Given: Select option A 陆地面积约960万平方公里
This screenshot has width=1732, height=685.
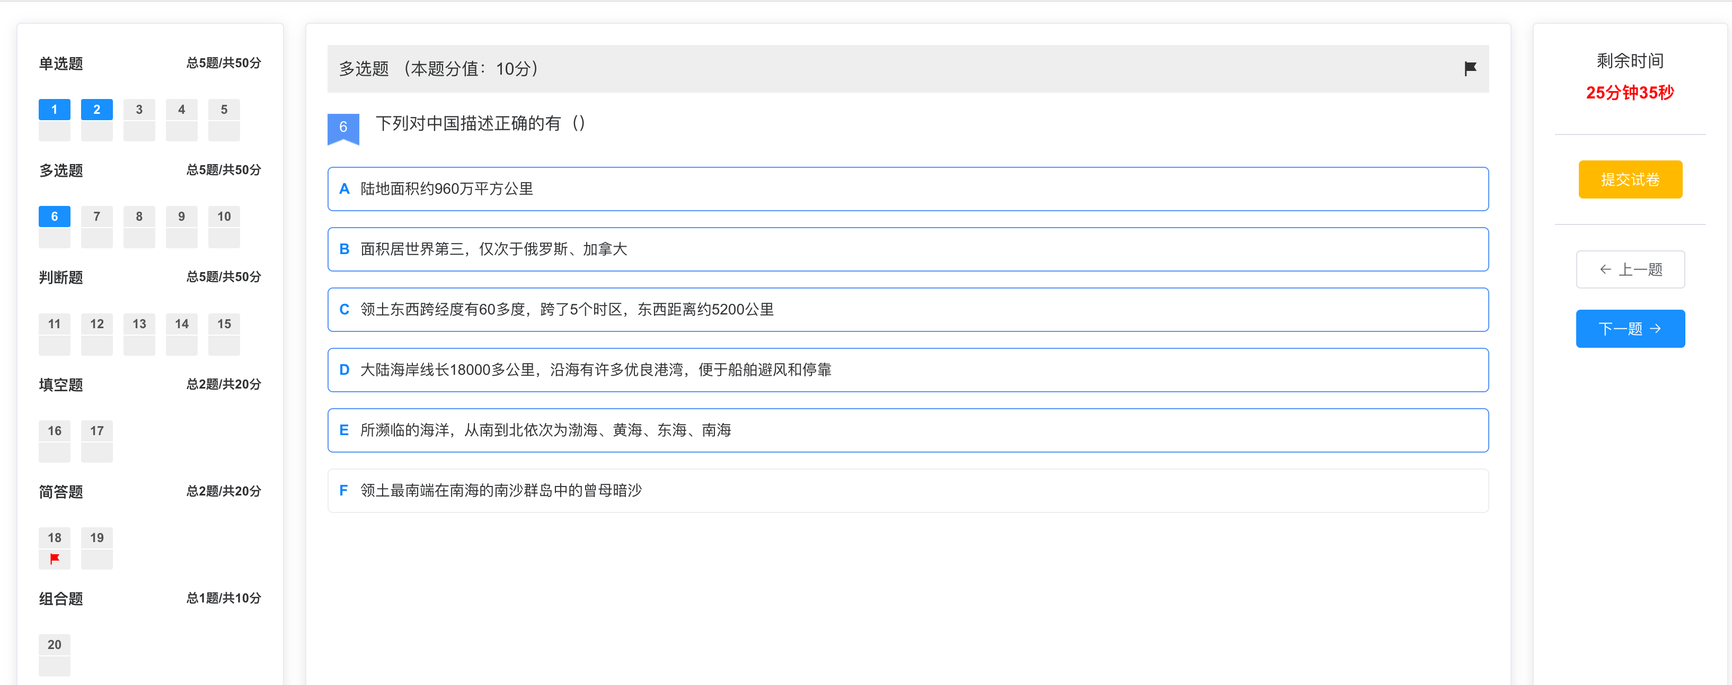Looking at the screenshot, I should click(x=908, y=188).
